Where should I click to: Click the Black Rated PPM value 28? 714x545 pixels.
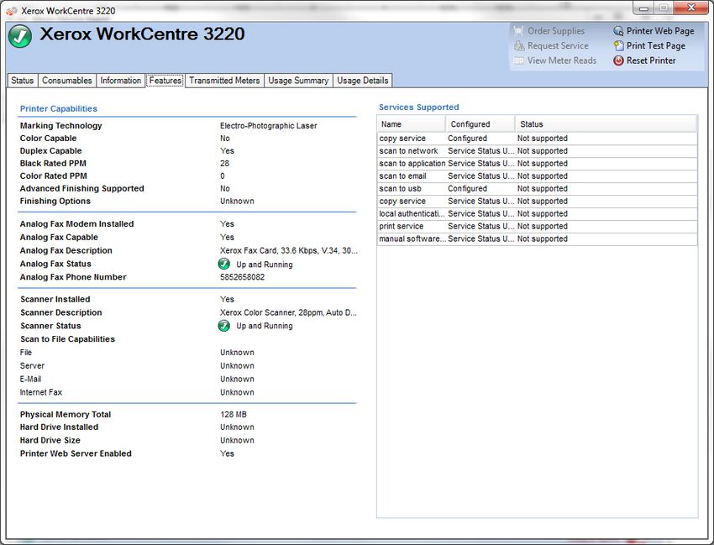pos(224,164)
